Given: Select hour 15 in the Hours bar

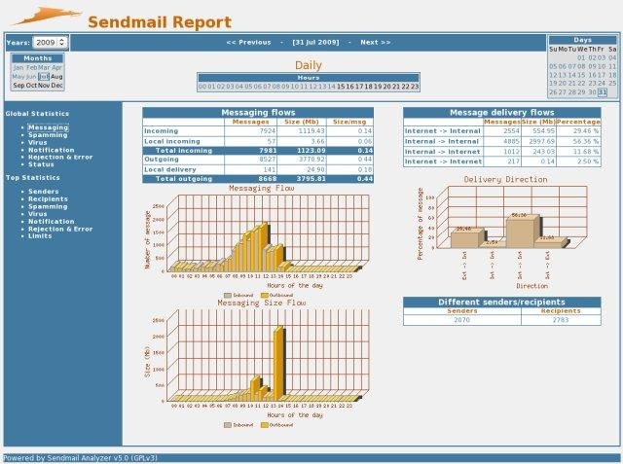Looking at the screenshot, I should [341, 87].
